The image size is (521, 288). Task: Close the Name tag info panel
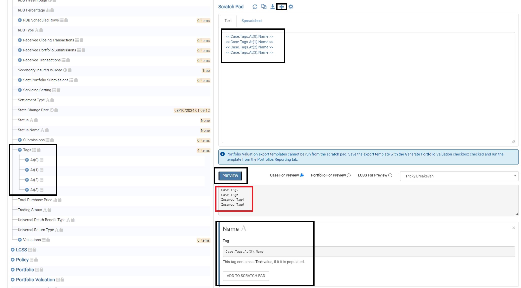point(513,228)
